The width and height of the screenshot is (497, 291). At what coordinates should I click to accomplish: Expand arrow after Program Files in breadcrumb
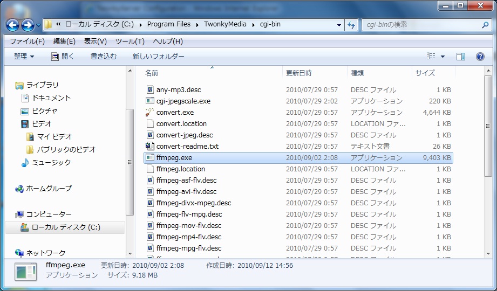(x=198, y=25)
